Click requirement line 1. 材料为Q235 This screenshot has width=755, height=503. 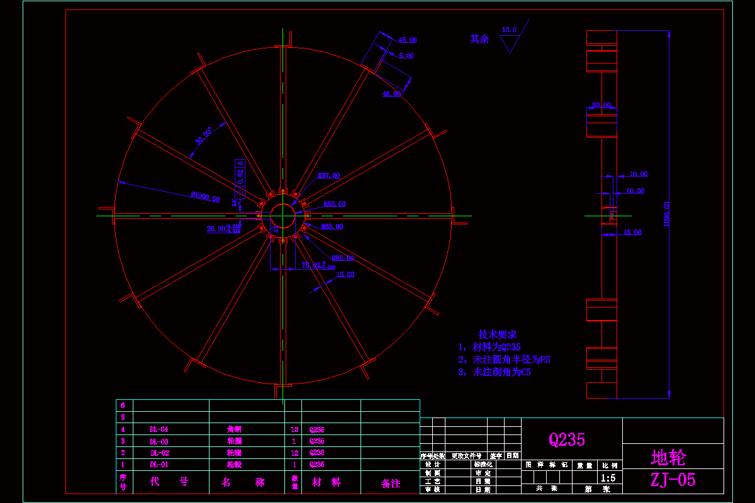coord(489,347)
